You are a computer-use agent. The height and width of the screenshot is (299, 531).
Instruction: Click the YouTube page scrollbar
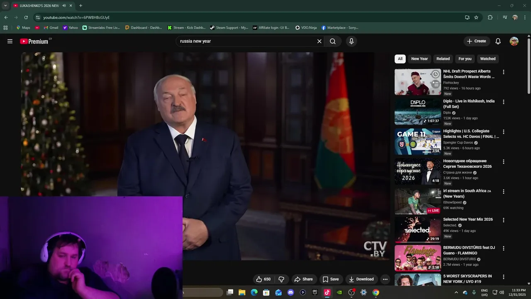tap(529, 66)
